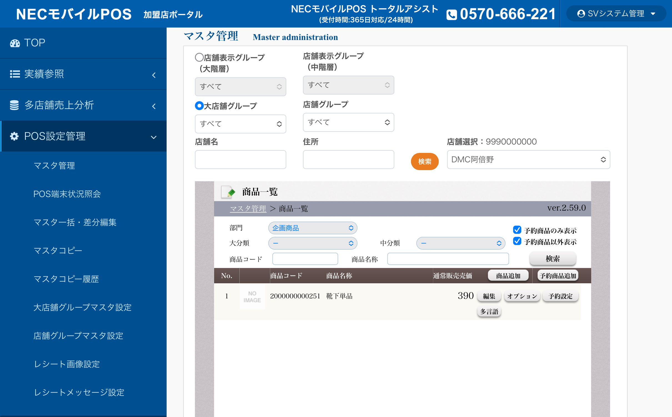Image resolution: width=672 pixels, height=417 pixels.
Task: Click the 商品追加 button
Action: click(508, 276)
